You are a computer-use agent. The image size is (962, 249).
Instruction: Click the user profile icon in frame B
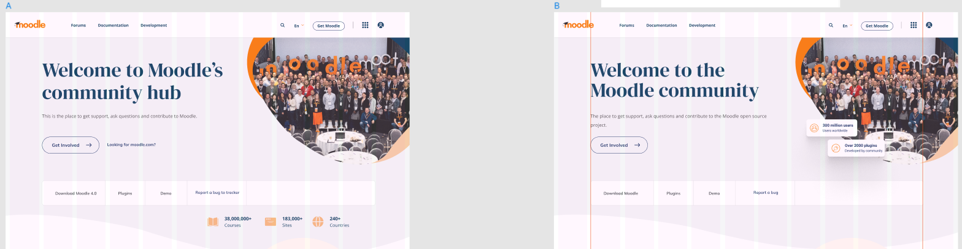[x=929, y=25]
